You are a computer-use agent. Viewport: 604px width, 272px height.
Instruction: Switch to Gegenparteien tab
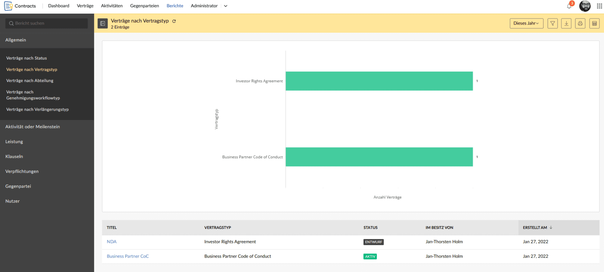[x=145, y=6]
